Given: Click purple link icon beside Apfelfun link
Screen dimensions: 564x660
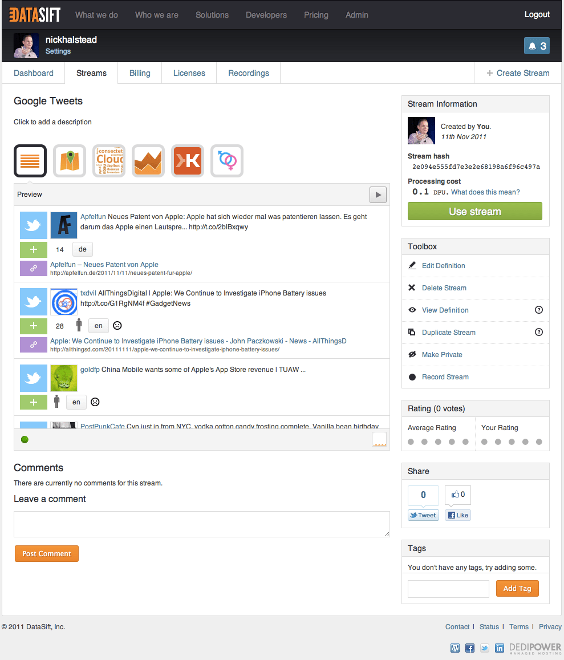Looking at the screenshot, I should 34,269.
